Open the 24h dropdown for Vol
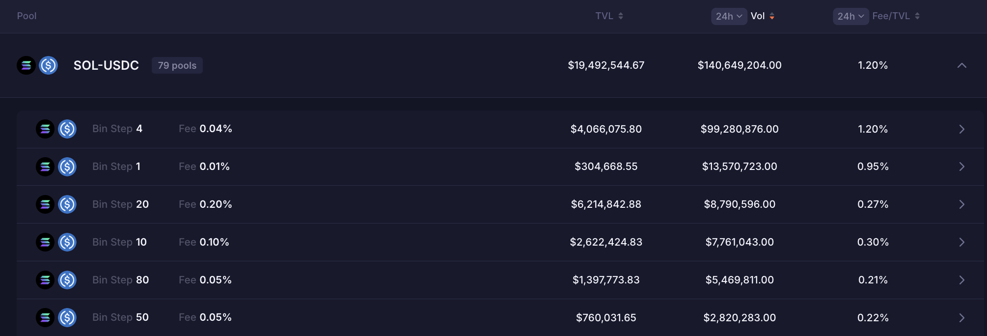This screenshot has height=336, width=987. (x=729, y=16)
